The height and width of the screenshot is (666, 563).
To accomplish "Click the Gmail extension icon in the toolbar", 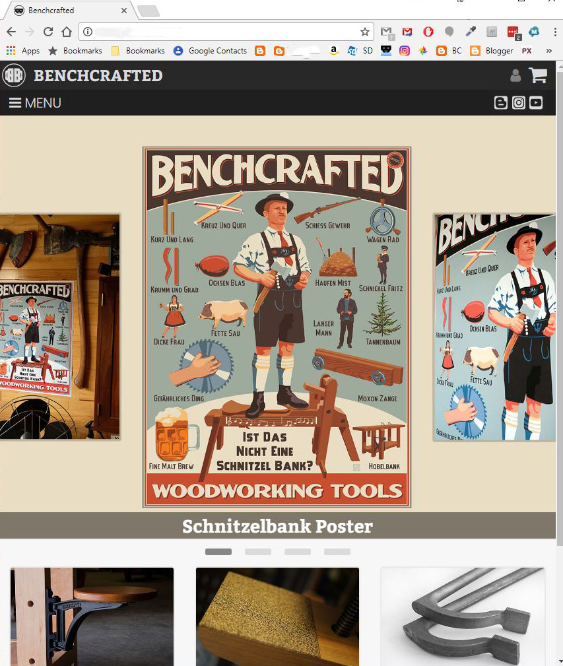I will pos(407,31).
